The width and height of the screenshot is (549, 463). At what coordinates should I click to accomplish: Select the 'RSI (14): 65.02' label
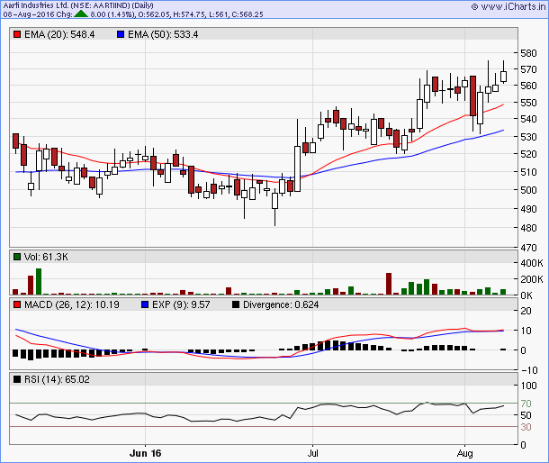(x=57, y=379)
